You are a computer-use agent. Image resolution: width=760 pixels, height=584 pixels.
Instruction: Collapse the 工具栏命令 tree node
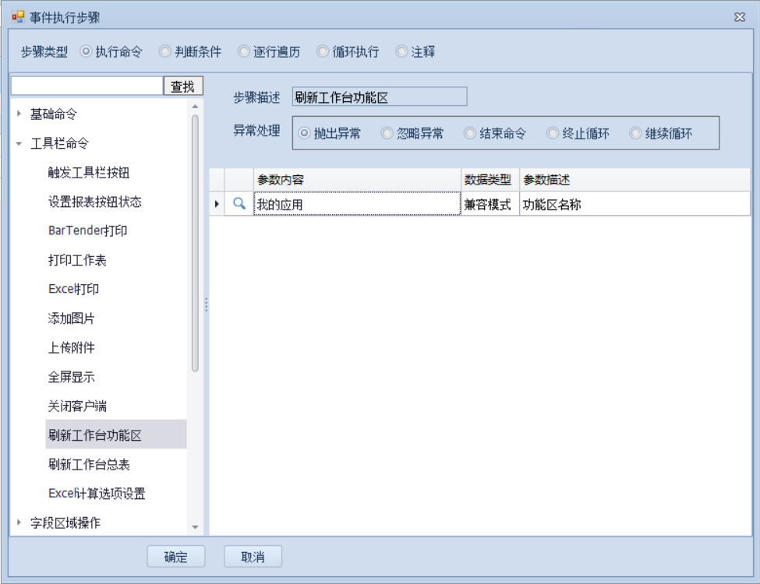(19, 144)
